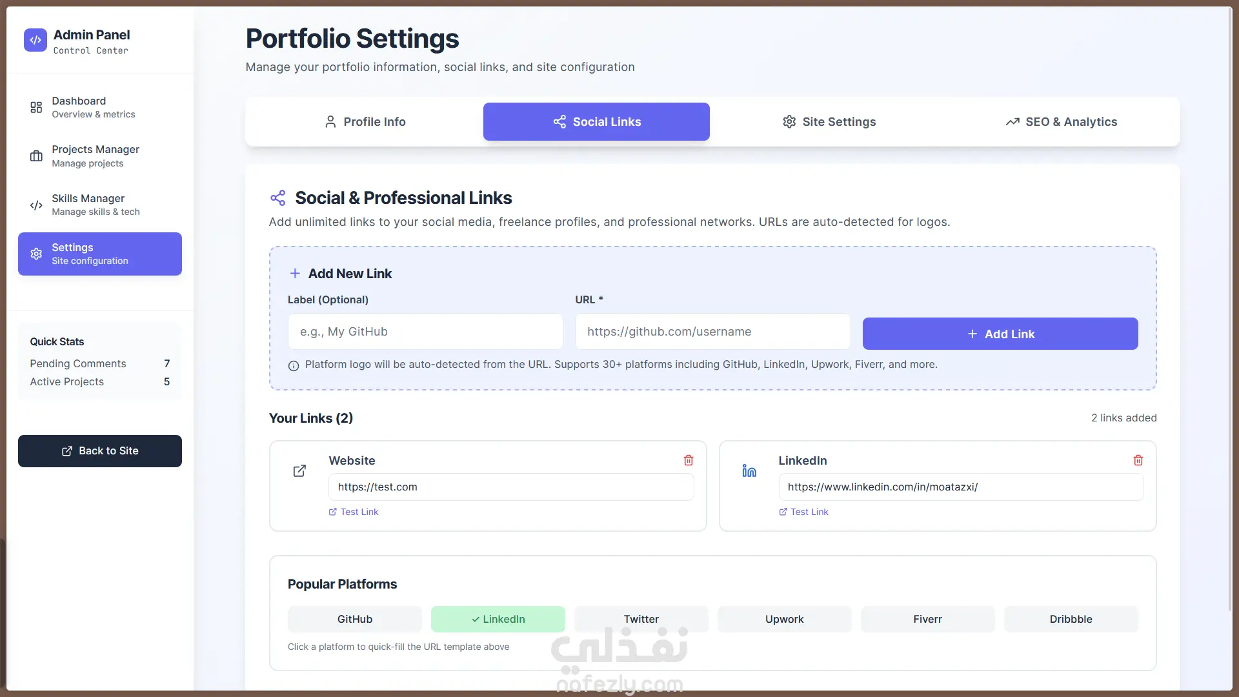The image size is (1239, 697).
Task: Switch to the Site Settings tab
Action: click(829, 122)
